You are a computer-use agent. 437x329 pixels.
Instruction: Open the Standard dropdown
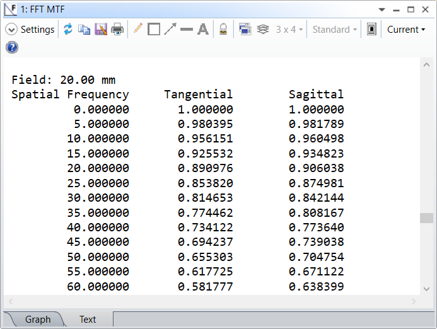point(334,29)
